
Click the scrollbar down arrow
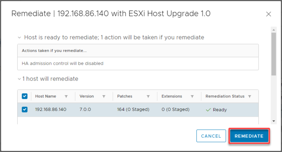pyautogui.click(x=274, y=121)
